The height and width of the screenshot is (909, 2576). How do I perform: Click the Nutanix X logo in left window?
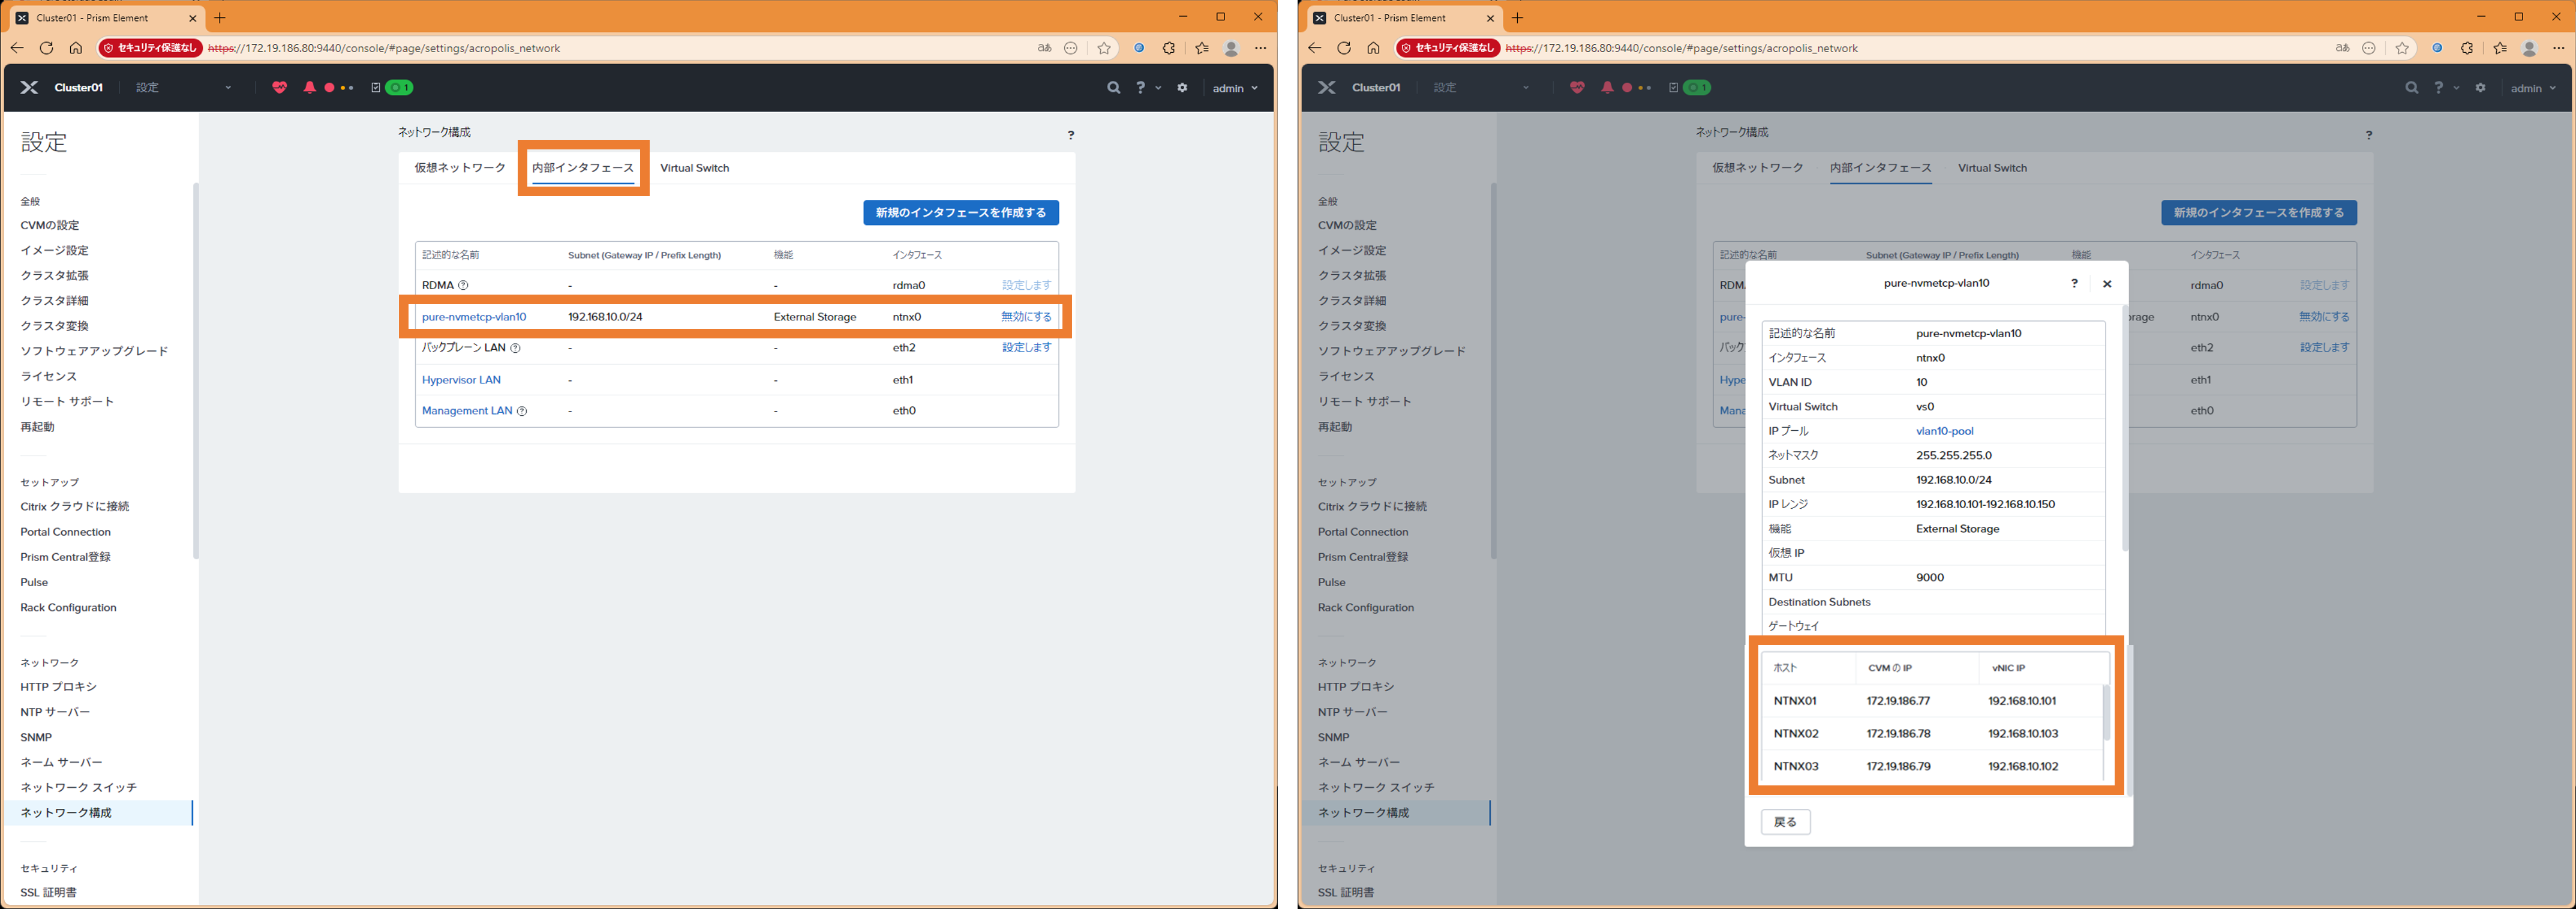(29, 88)
